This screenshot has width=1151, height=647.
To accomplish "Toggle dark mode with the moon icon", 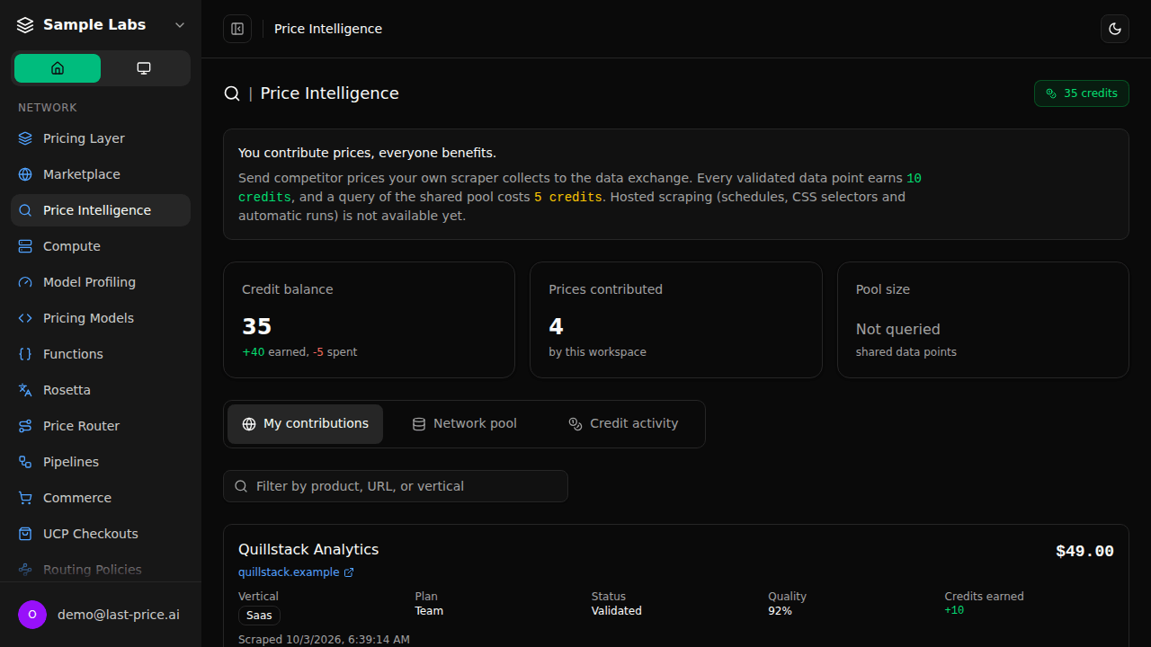I will pyautogui.click(x=1115, y=29).
